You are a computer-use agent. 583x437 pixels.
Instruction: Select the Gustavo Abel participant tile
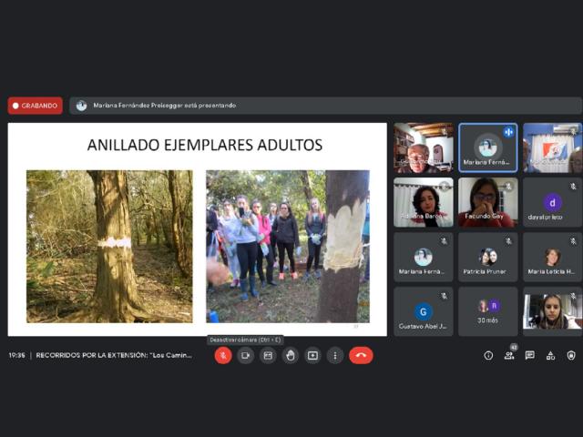[424, 311]
